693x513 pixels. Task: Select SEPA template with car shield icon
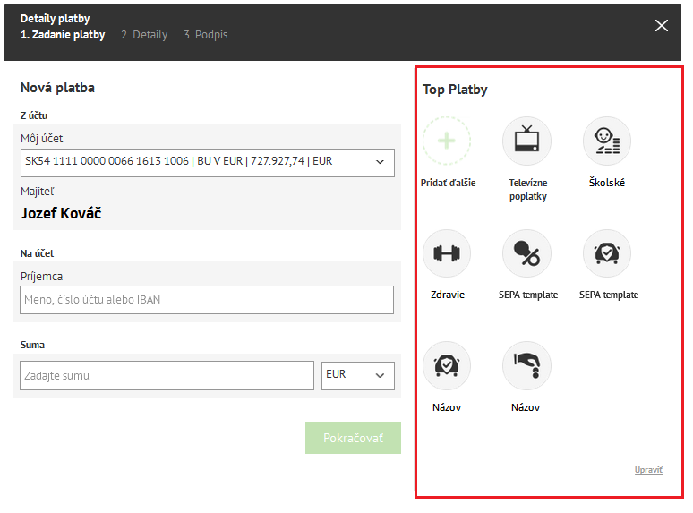tap(607, 253)
